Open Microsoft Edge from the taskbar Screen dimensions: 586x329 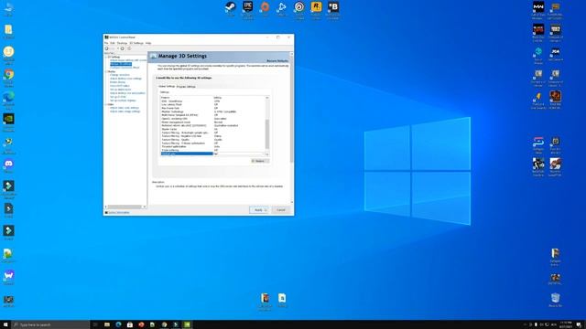pyautogui.click(x=118, y=325)
